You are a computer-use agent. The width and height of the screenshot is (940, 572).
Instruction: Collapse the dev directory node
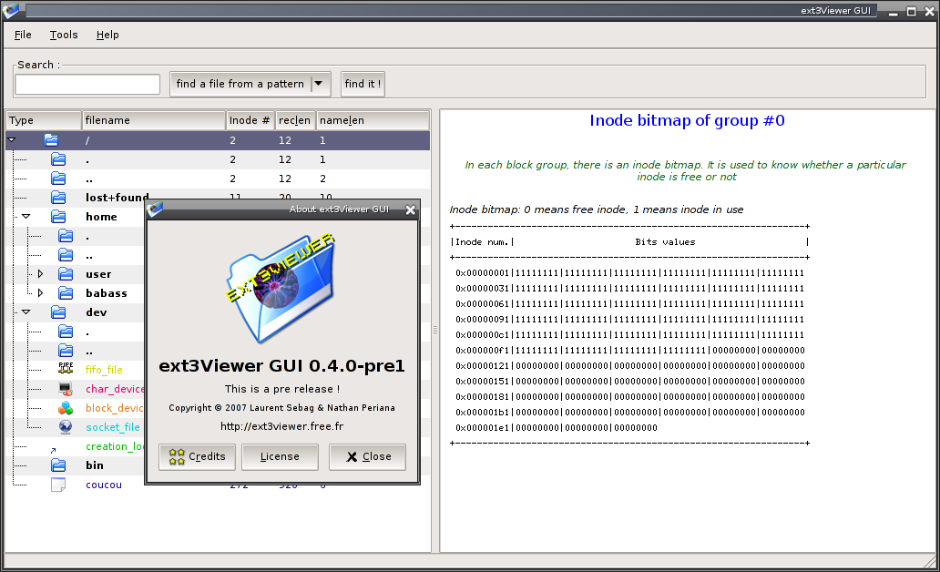point(26,312)
